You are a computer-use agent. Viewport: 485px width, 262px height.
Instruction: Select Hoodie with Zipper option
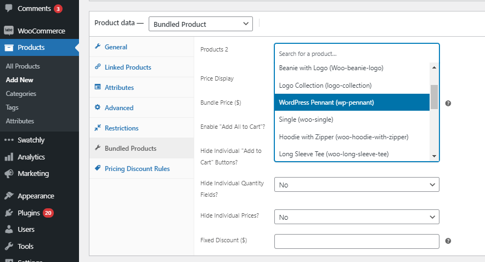point(352,136)
